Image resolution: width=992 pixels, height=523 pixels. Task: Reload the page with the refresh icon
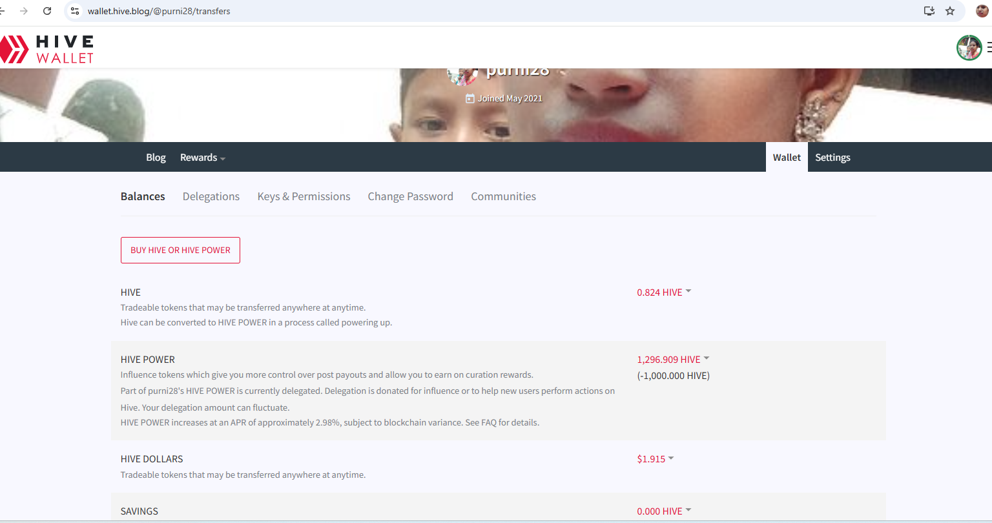click(47, 11)
